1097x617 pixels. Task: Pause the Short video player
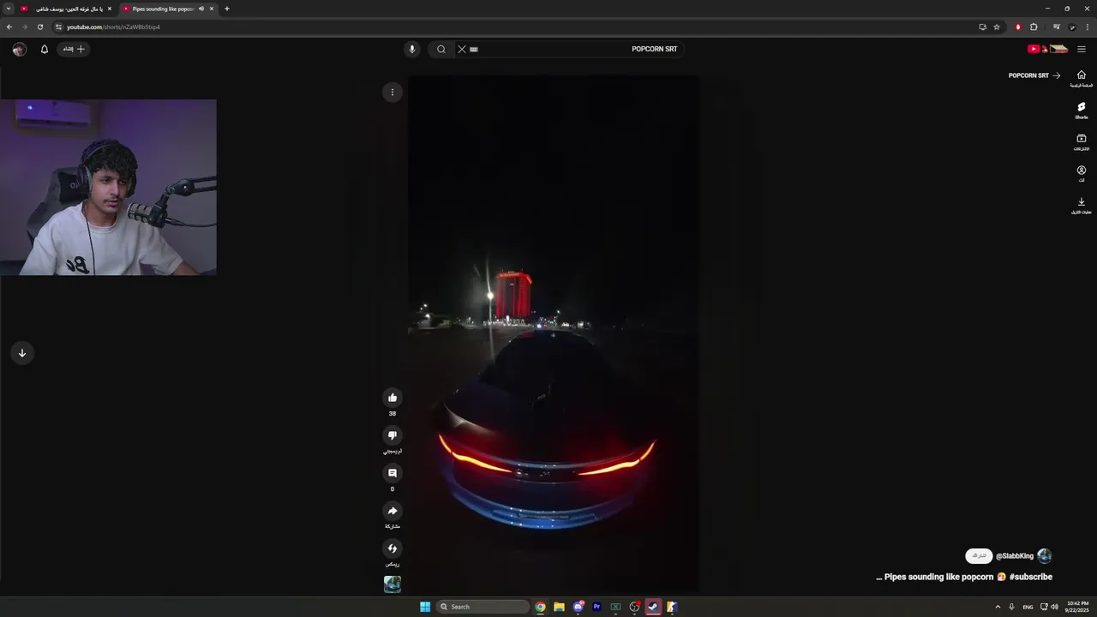(x=553, y=333)
